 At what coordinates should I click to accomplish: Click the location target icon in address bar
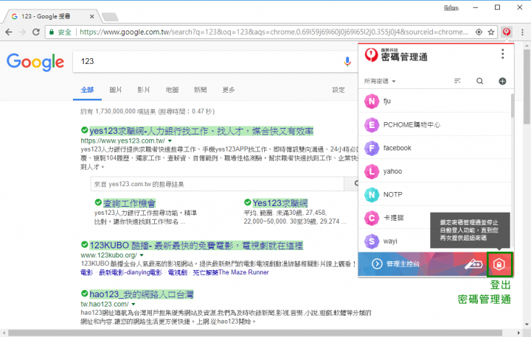coord(479,32)
